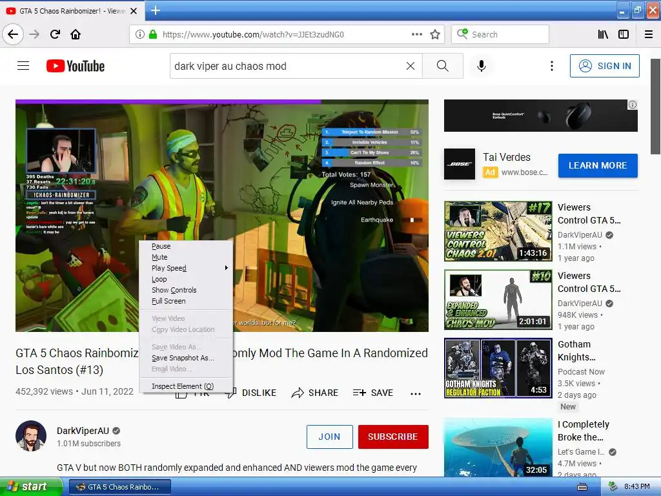Go back to the previous page
Image resolution: width=661 pixels, height=496 pixels.
click(13, 34)
